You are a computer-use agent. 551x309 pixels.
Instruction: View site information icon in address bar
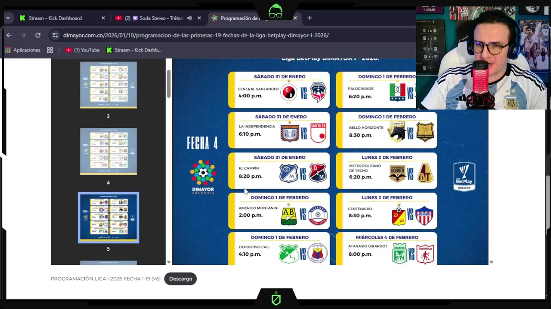tap(54, 35)
